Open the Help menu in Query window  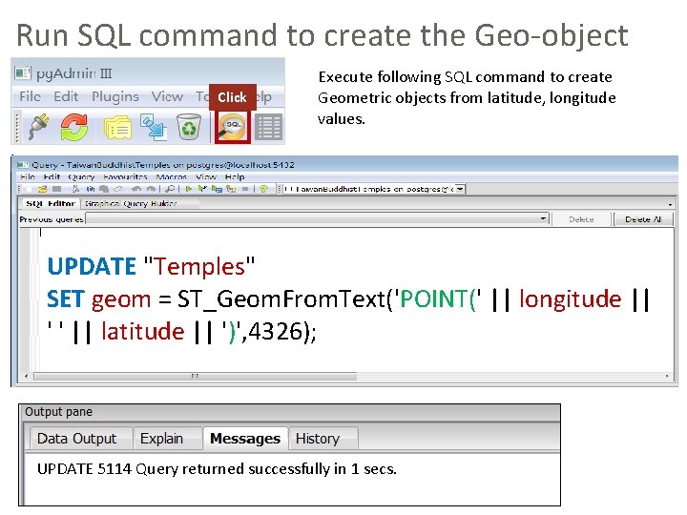(x=235, y=177)
